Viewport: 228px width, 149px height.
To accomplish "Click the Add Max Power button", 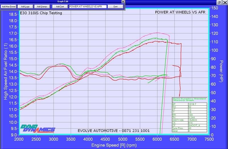I will pyautogui.click(x=8, y=6).
